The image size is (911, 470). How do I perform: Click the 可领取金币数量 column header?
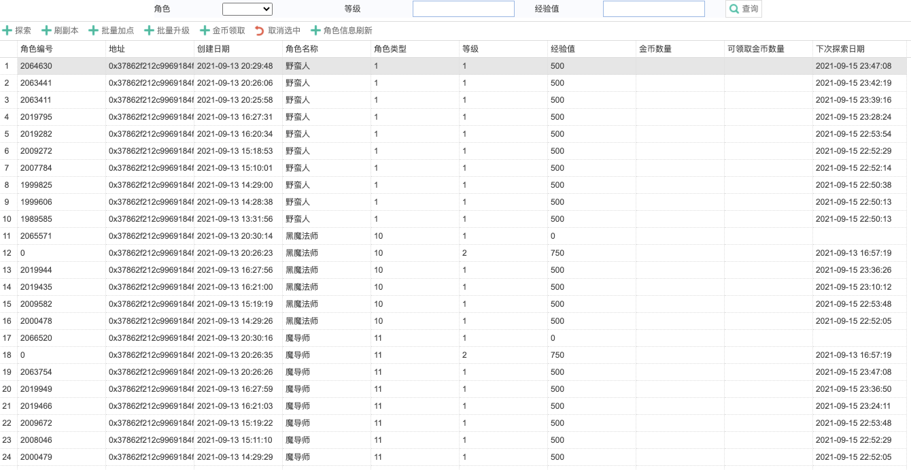point(768,49)
